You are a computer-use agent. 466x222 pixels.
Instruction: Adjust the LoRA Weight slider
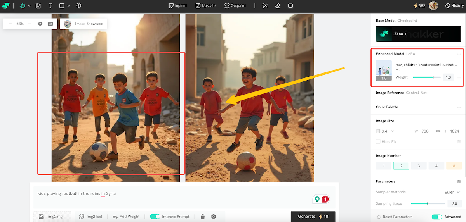pyautogui.click(x=433, y=77)
